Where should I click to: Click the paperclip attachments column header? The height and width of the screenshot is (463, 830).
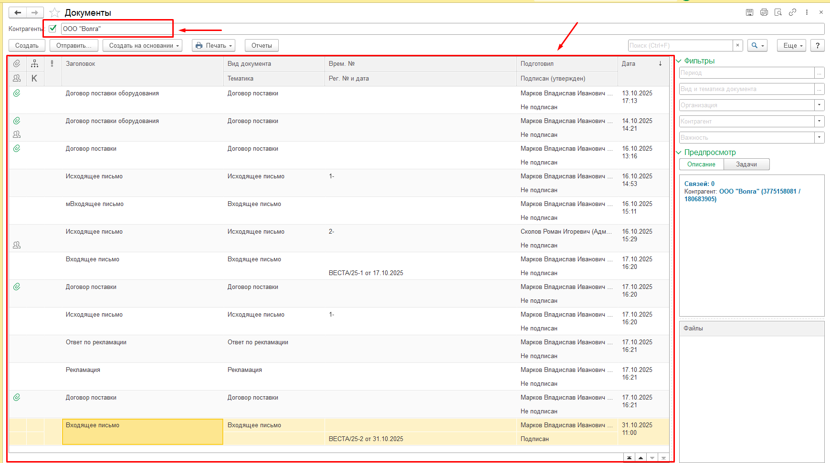coord(17,63)
